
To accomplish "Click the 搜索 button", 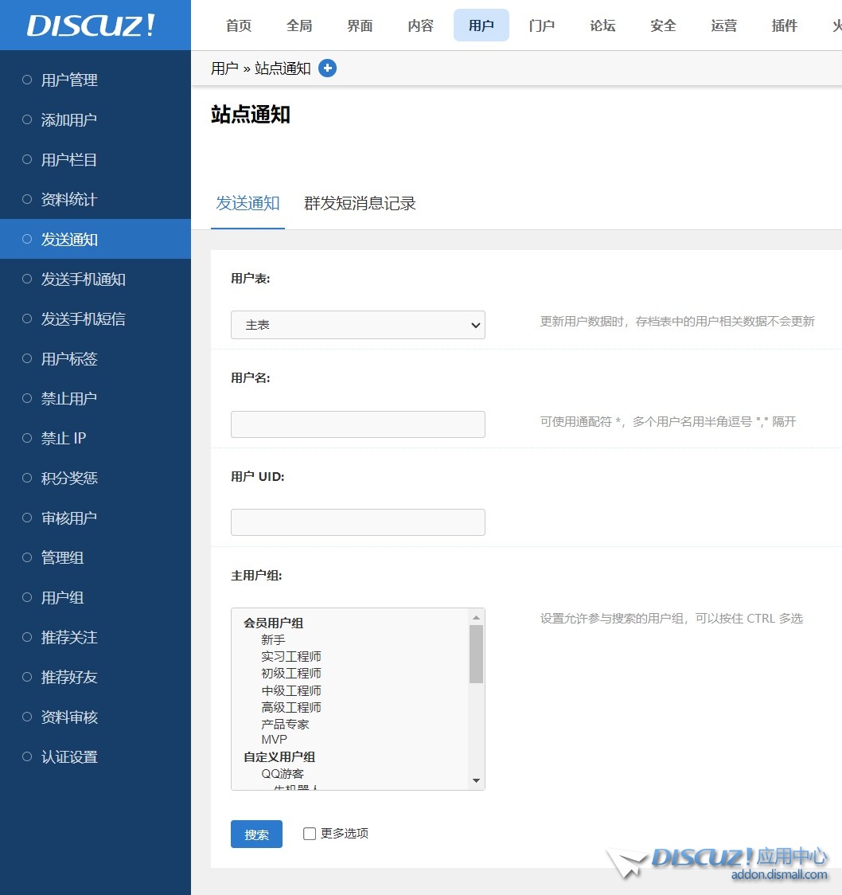I will [x=256, y=834].
